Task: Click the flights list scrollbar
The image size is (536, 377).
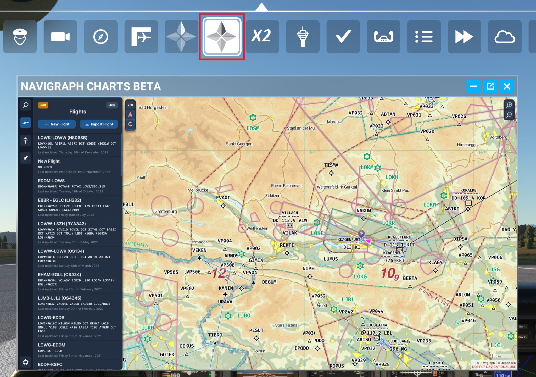Action: point(121,154)
